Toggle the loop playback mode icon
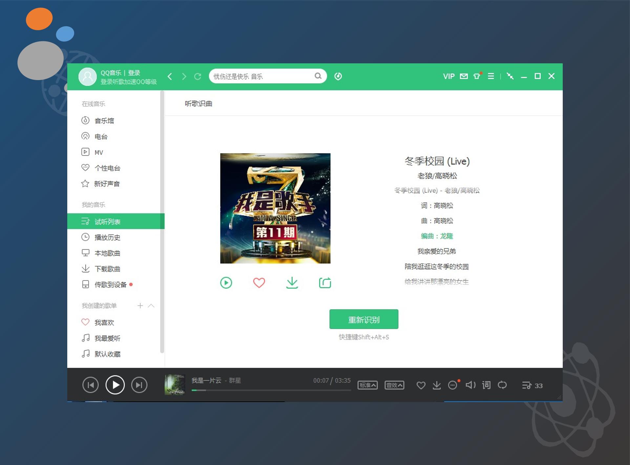The width and height of the screenshot is (630, 465). coord(502,385)
